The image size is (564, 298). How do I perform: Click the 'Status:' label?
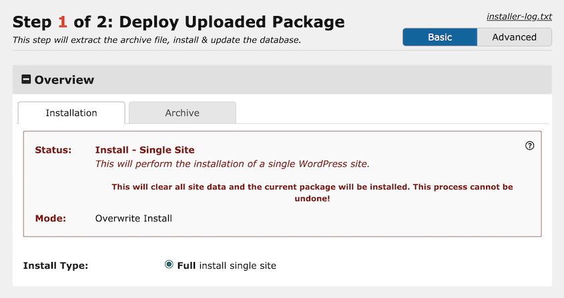53,150
